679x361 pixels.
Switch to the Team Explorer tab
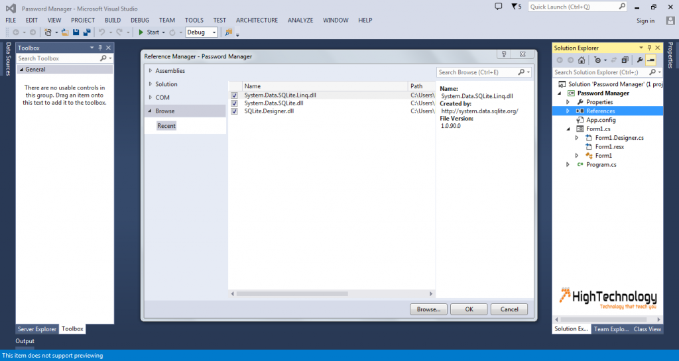[x=611, y=329]
